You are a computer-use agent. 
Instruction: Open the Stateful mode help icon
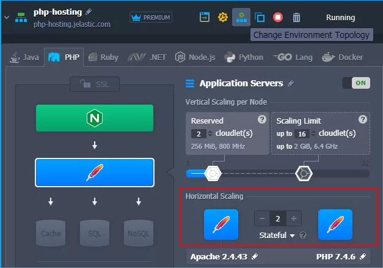(x=303, y=235)
